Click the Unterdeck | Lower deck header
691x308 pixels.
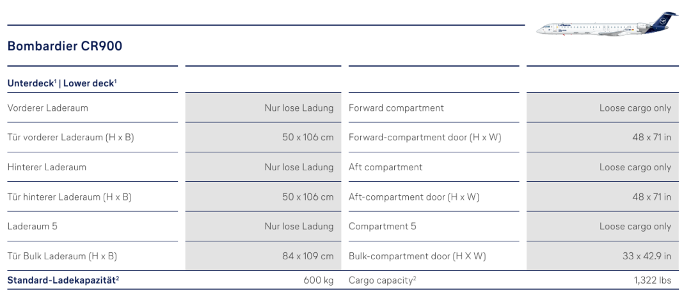point(62,83)
